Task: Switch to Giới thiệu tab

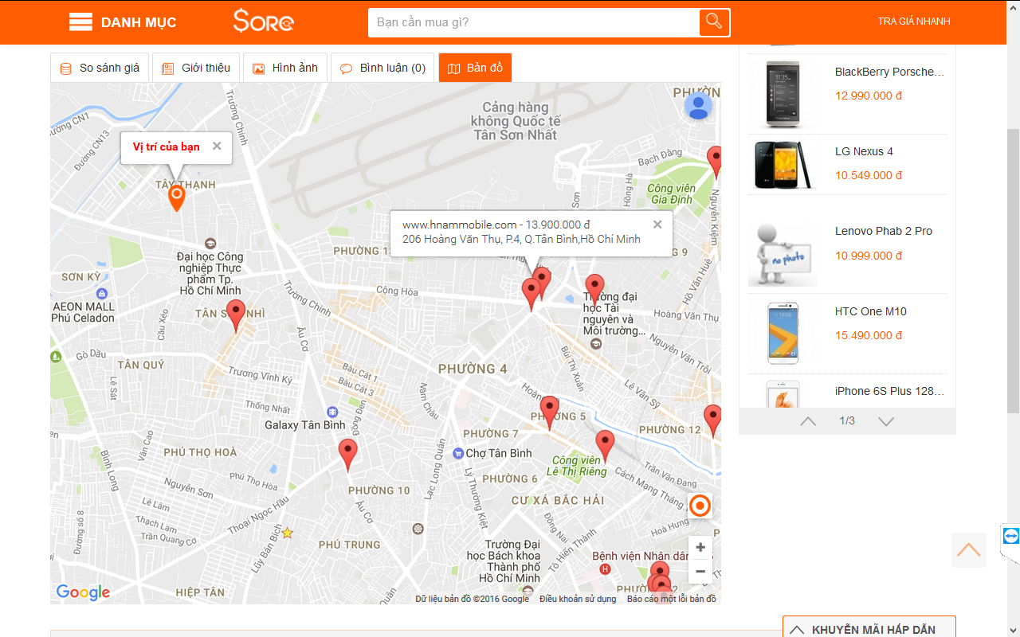Action: (195, 68)
